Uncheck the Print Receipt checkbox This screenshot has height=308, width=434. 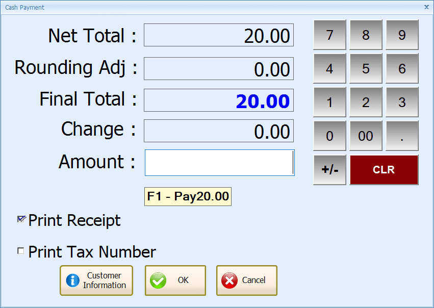21,219
